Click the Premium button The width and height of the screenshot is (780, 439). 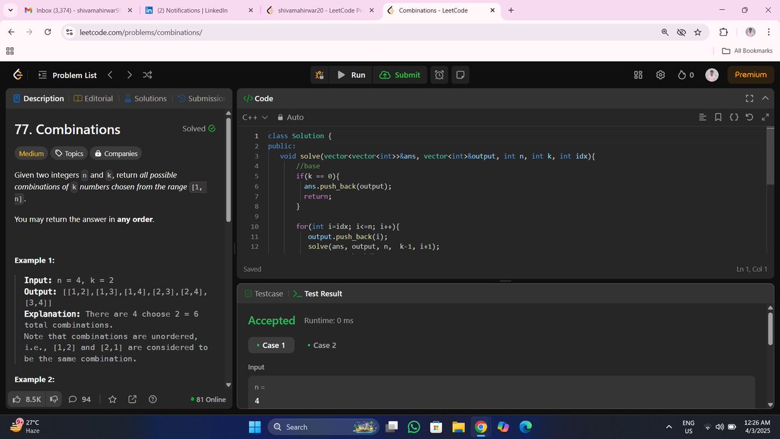(751, 75)
